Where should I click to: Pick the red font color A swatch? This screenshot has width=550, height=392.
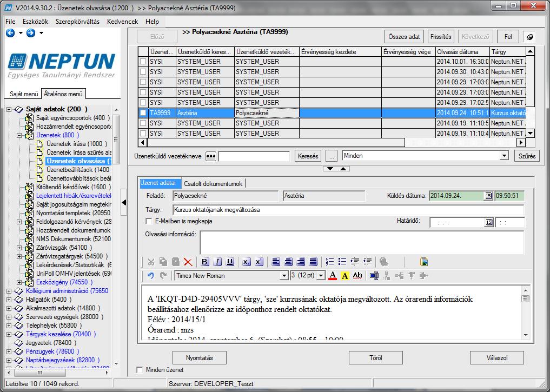coord(333,276)
